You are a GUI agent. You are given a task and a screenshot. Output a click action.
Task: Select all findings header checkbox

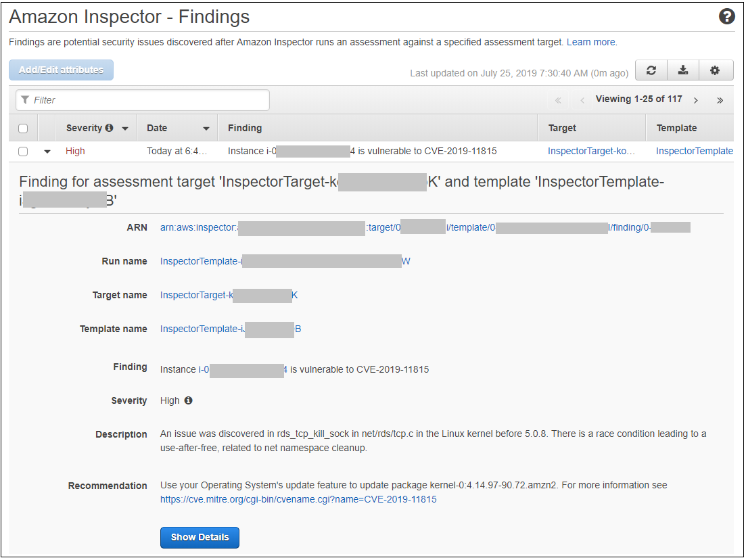23,128
